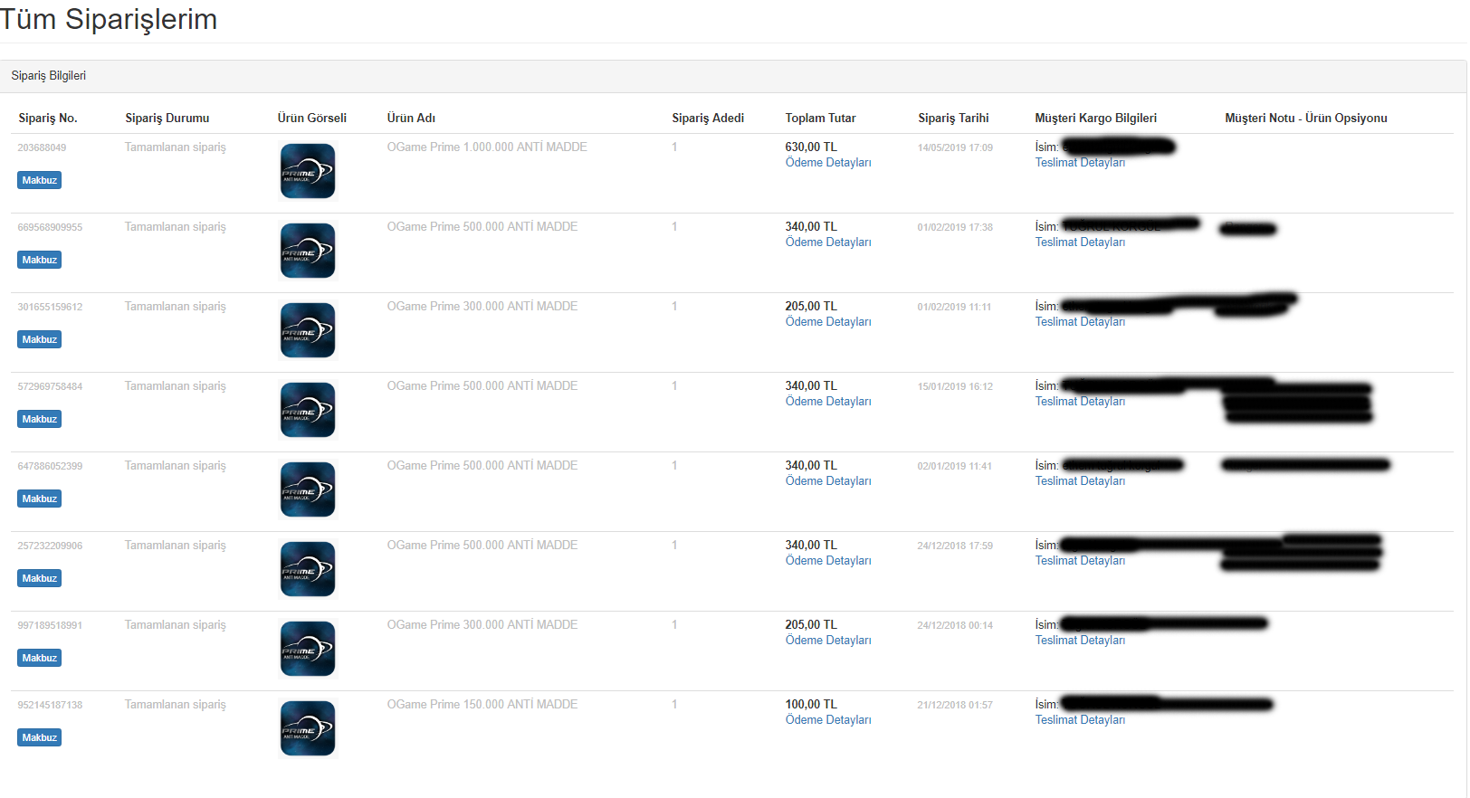
Task: Click the order date 24/12/2018 00:14
Action: [x=955, y=625]
